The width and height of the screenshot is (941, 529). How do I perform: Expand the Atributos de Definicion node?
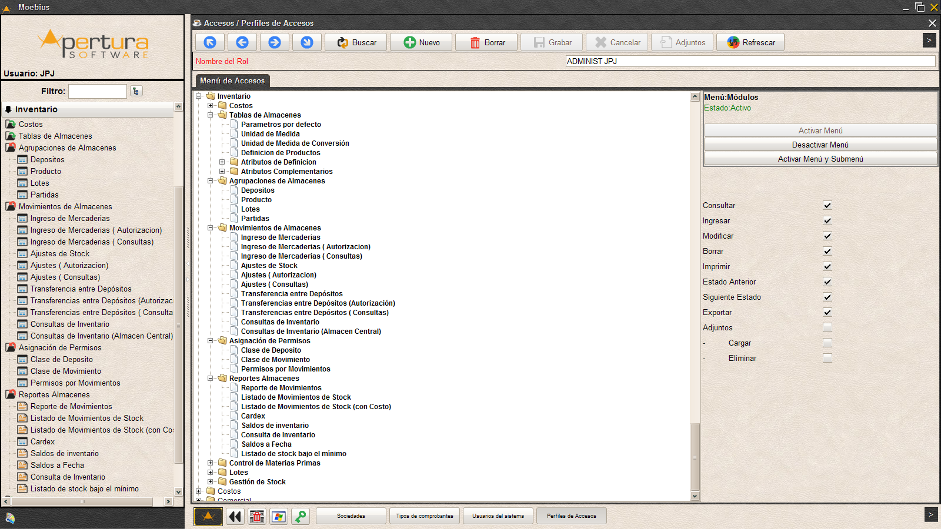pyautogui.click(x=222, y=162)
